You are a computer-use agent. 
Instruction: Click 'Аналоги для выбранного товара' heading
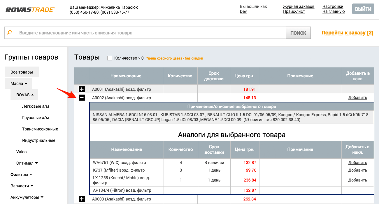coord(232,135)
